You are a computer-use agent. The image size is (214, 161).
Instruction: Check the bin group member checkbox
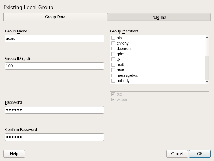coord(113,38)
